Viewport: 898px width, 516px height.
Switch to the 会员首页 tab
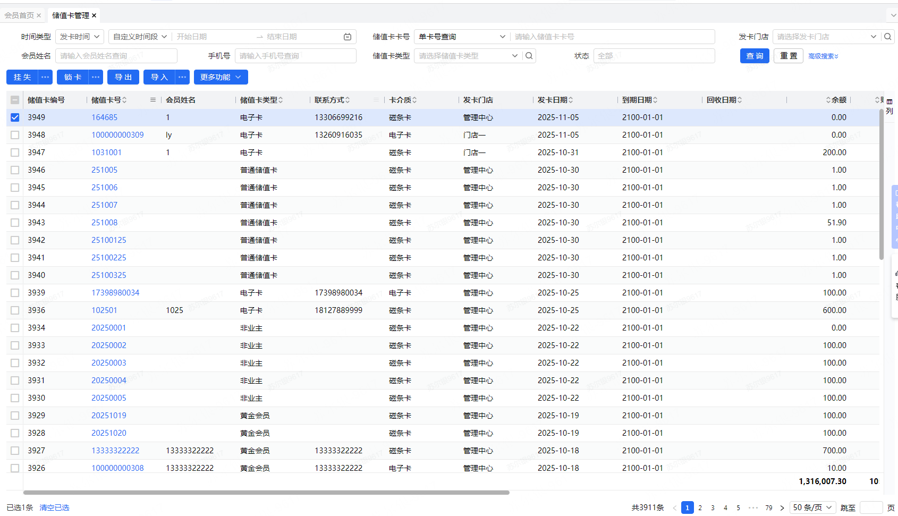click(x=19, y=15)
